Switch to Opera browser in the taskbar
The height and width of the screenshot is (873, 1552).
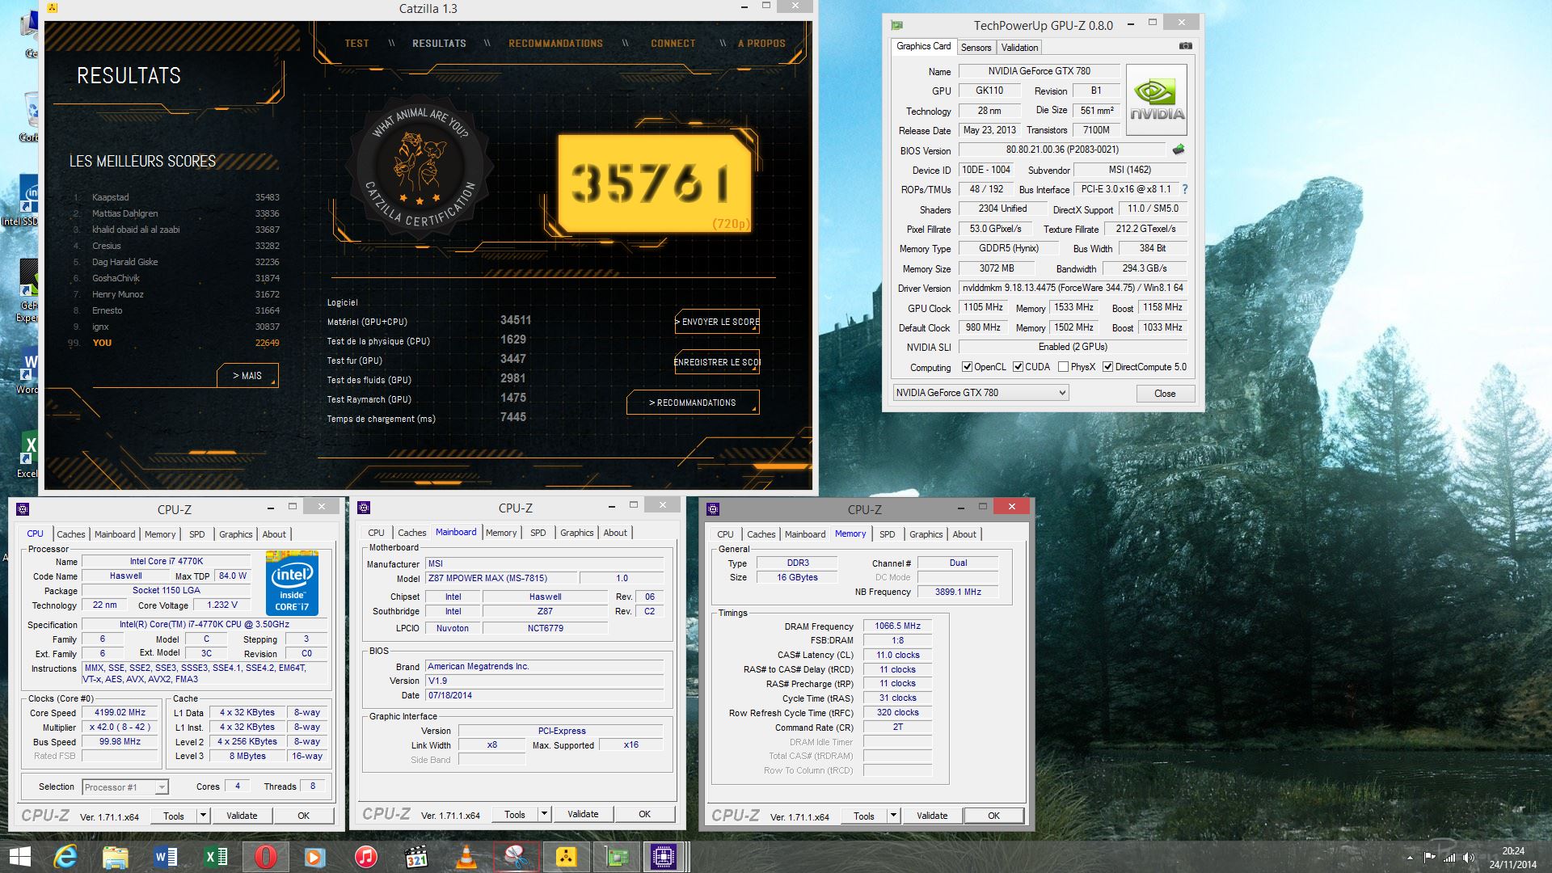point(266,857)
